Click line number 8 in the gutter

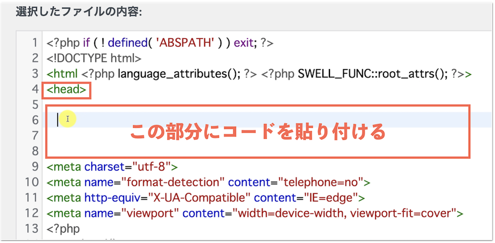(x=35, y=150)
